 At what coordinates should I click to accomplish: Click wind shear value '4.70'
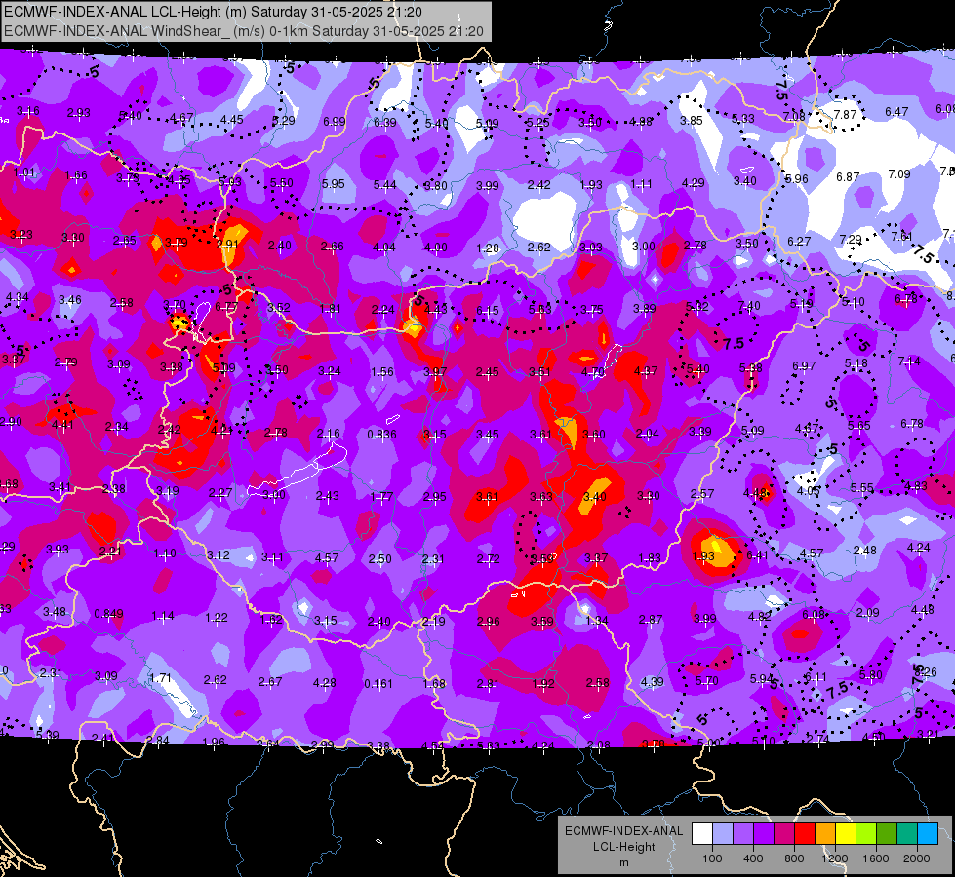point(593,371)
